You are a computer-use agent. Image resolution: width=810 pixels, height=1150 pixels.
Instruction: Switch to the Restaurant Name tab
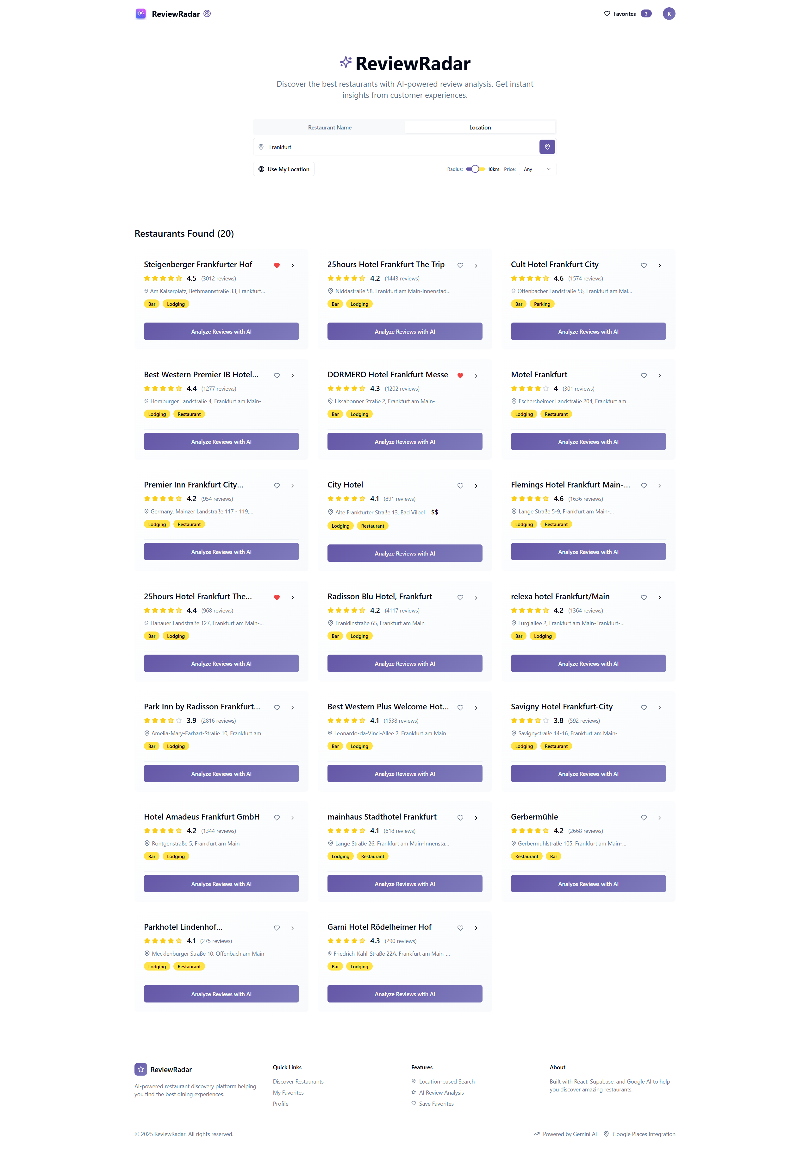pos(329,127)
